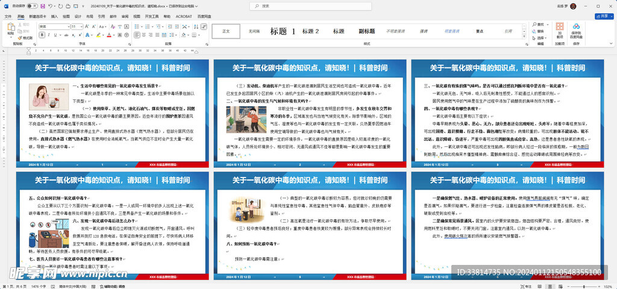617x289 pixels.
Task: Click the Share (共享) button
Action: click(604, 16)
